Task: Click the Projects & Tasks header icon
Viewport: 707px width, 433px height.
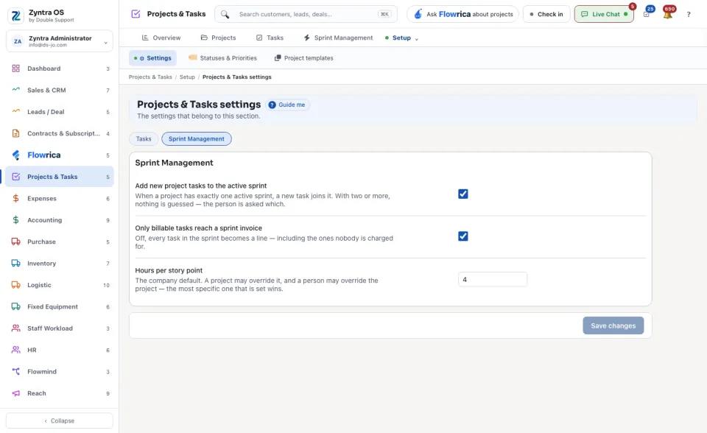Action: click(x=136, y=14)
